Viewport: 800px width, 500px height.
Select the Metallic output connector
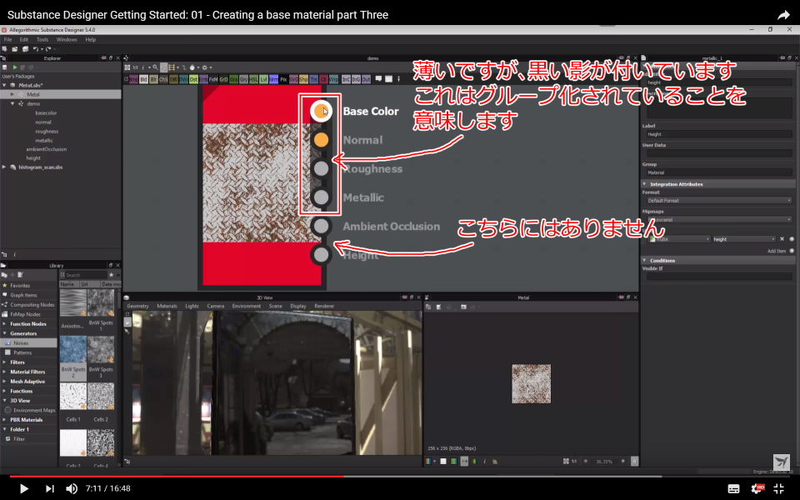coord(321,197)
